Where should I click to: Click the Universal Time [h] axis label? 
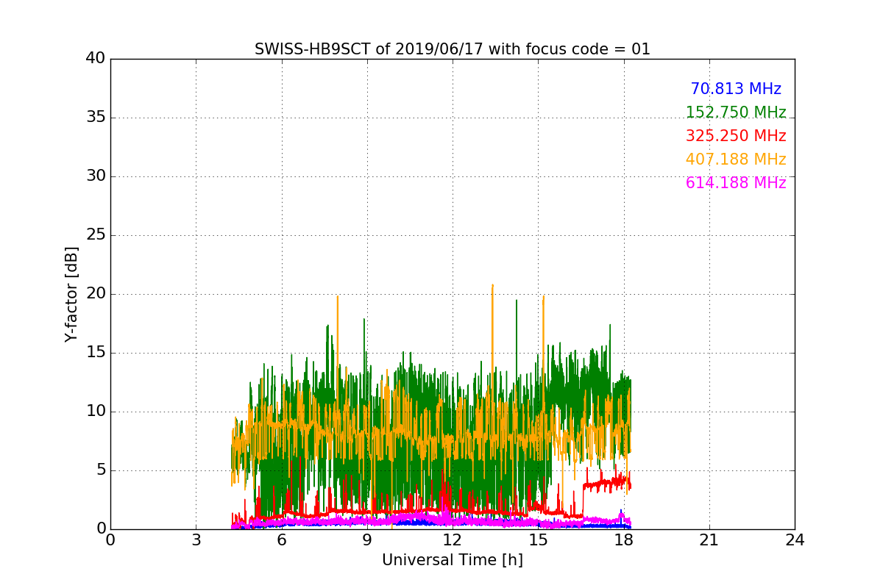pyautogui.click(x=453, y=560)
